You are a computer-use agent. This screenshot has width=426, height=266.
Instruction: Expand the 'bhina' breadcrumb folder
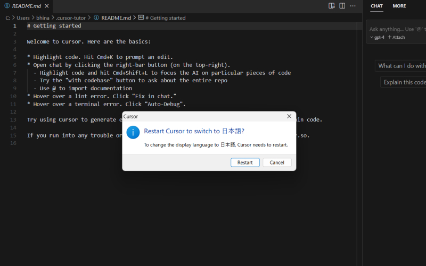click(43, 18)
